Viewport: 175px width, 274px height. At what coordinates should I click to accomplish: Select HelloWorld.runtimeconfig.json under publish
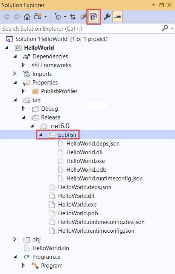[104, 178]
